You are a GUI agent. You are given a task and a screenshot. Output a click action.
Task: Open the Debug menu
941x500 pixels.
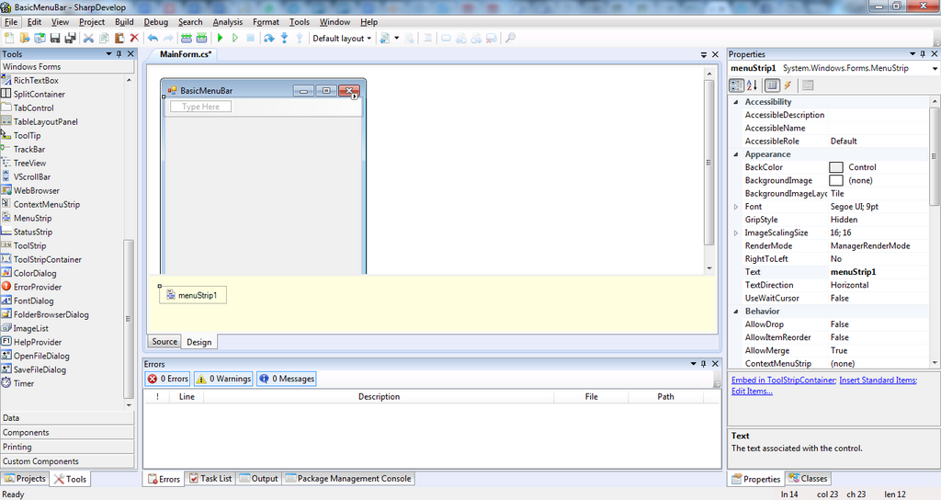click(x=156, y=22)
